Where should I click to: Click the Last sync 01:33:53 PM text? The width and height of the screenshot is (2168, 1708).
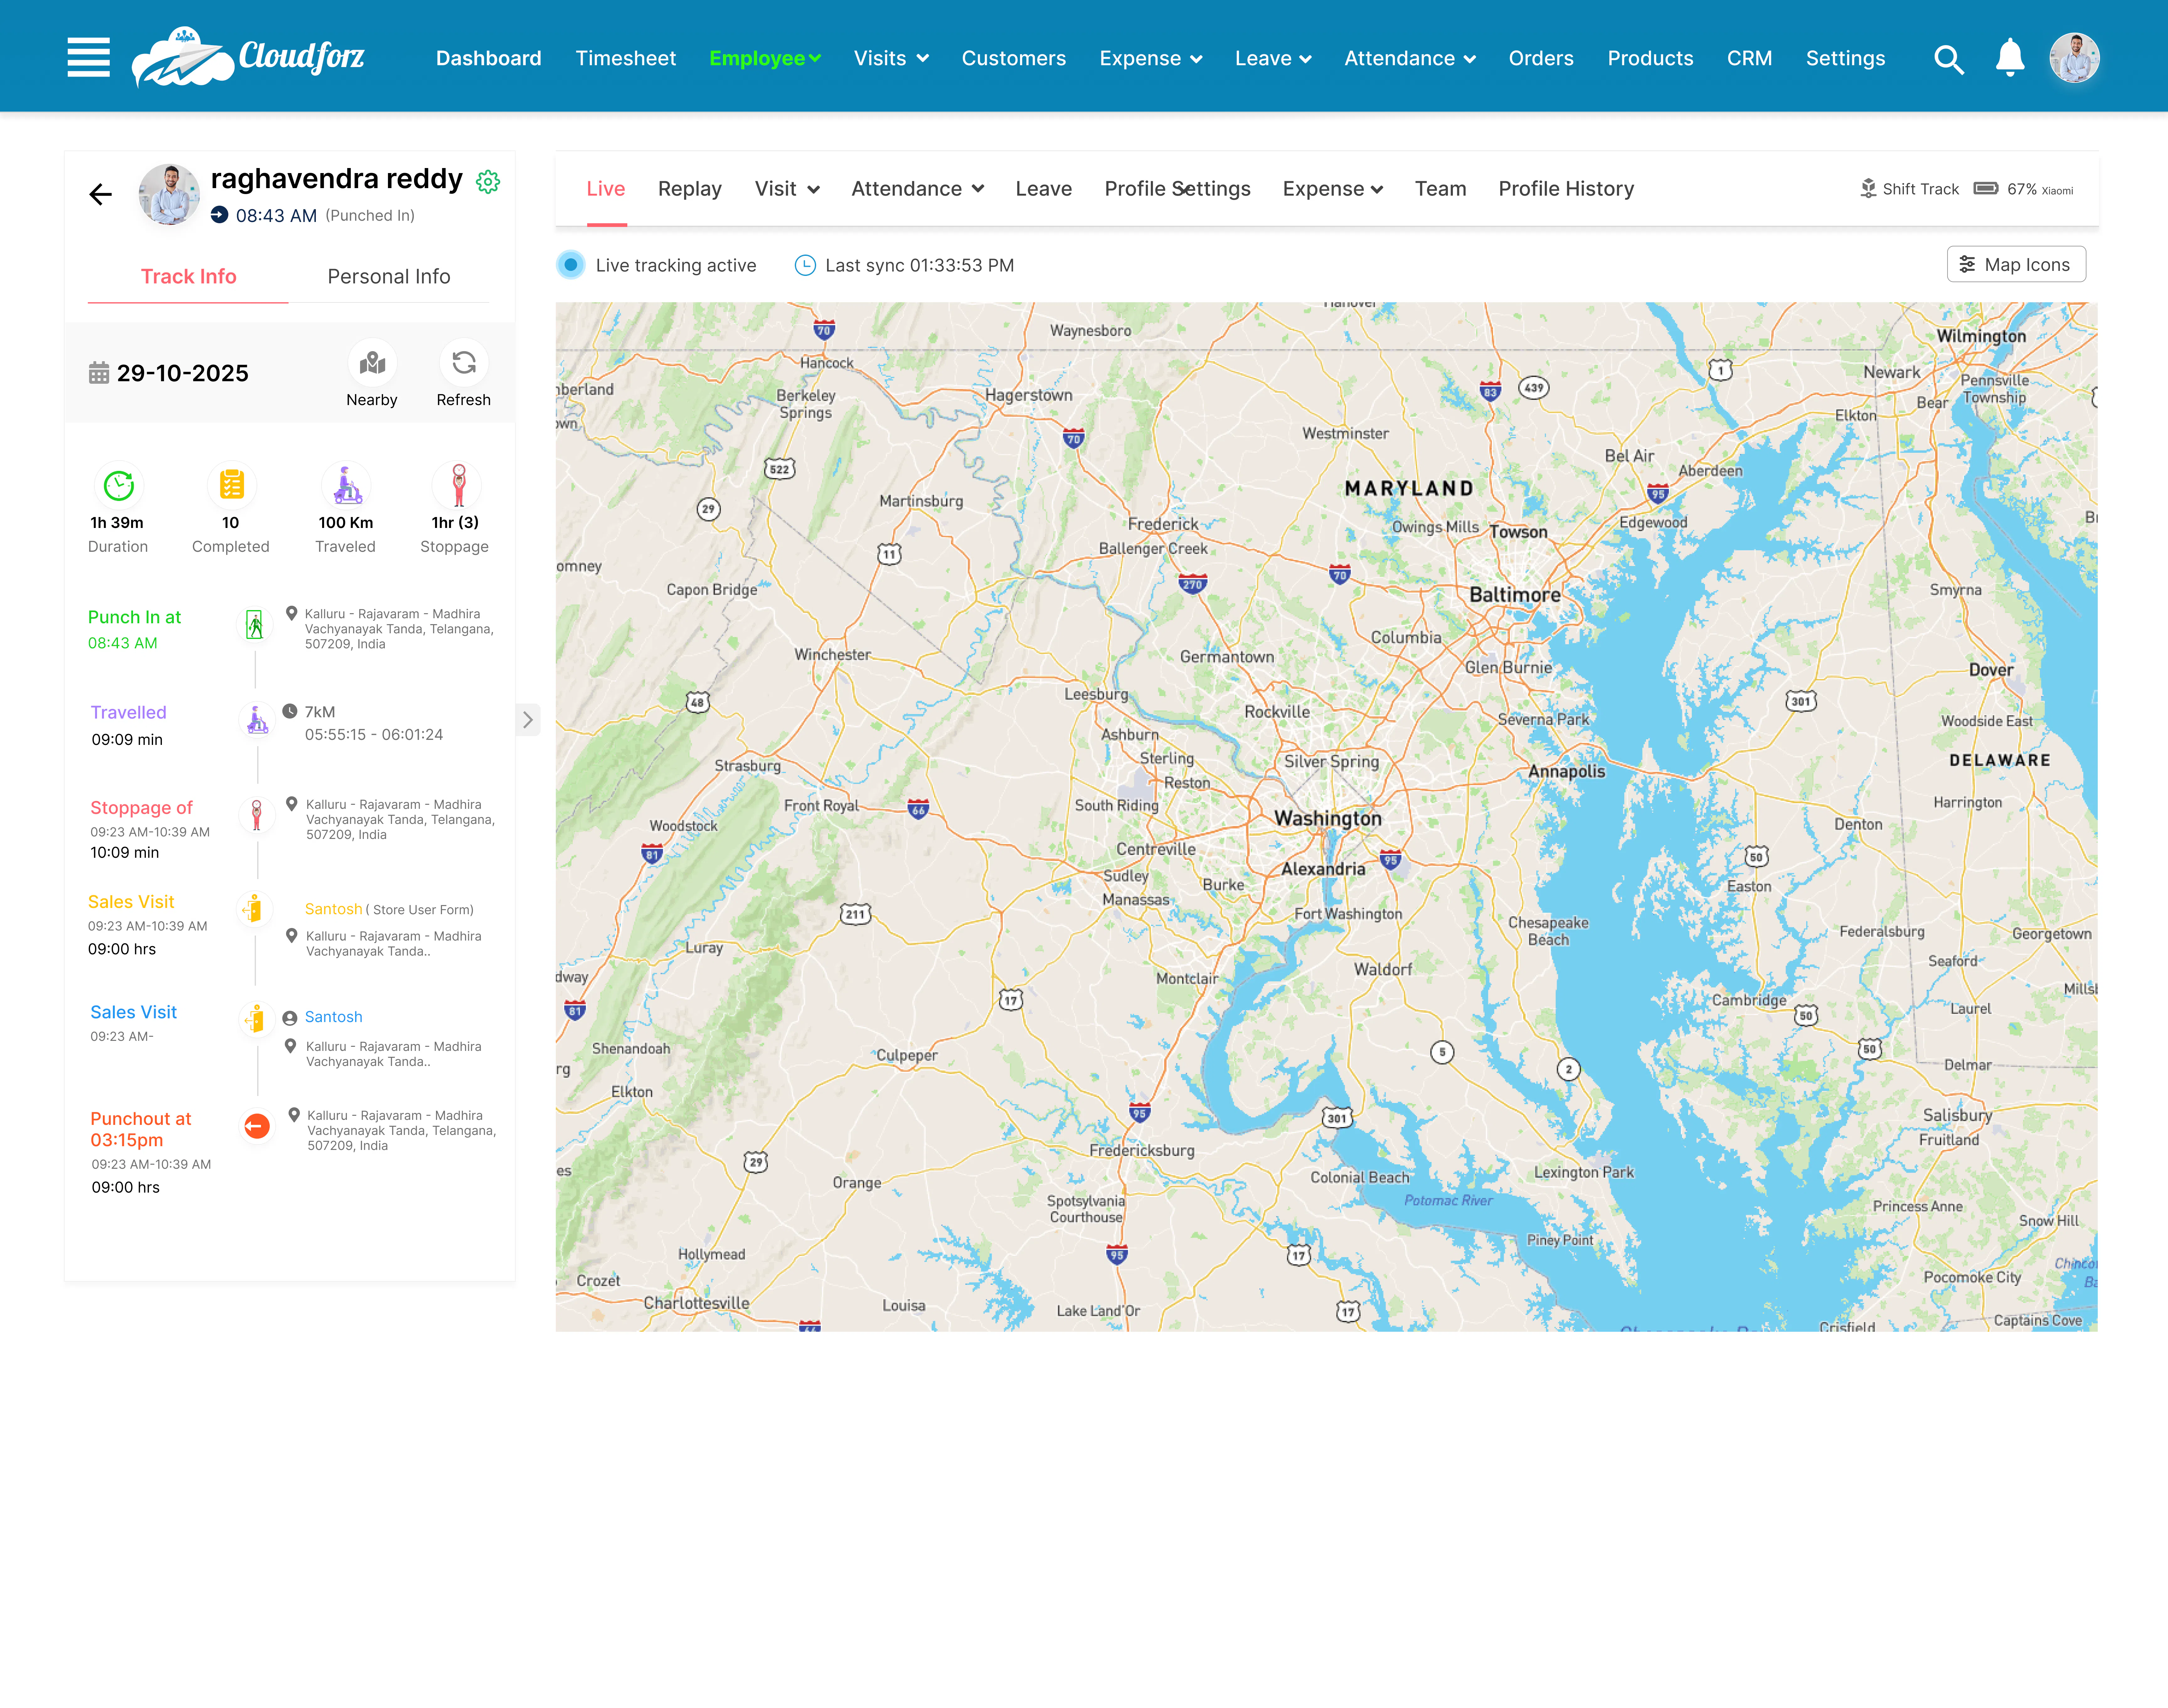pos(919,265)
